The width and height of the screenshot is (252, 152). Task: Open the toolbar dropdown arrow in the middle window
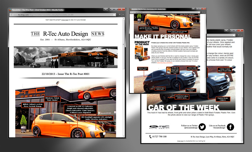point(205,12)
